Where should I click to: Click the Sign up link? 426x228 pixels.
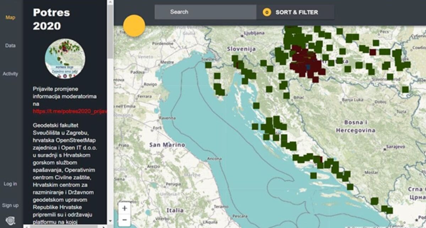[10, 205]
